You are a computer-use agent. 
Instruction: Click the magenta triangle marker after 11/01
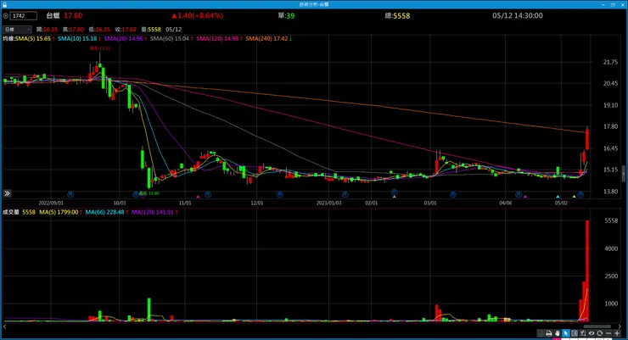click(x=198, y=197)
